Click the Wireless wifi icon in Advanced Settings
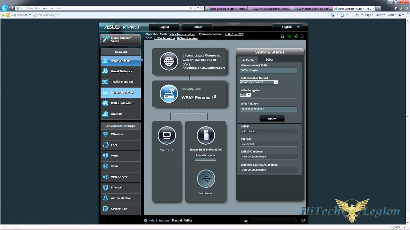 [105, 134]
